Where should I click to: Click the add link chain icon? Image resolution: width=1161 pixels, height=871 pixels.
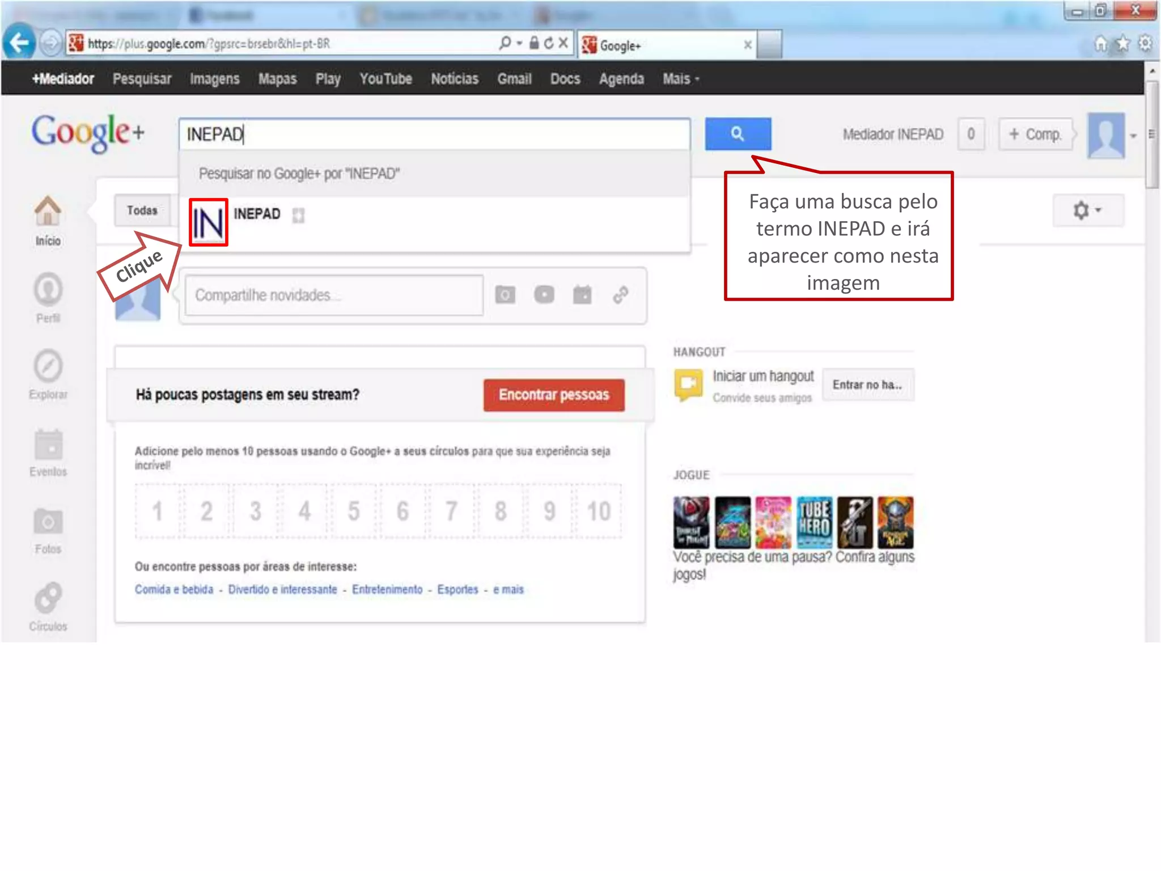click(x=621, y=295)
